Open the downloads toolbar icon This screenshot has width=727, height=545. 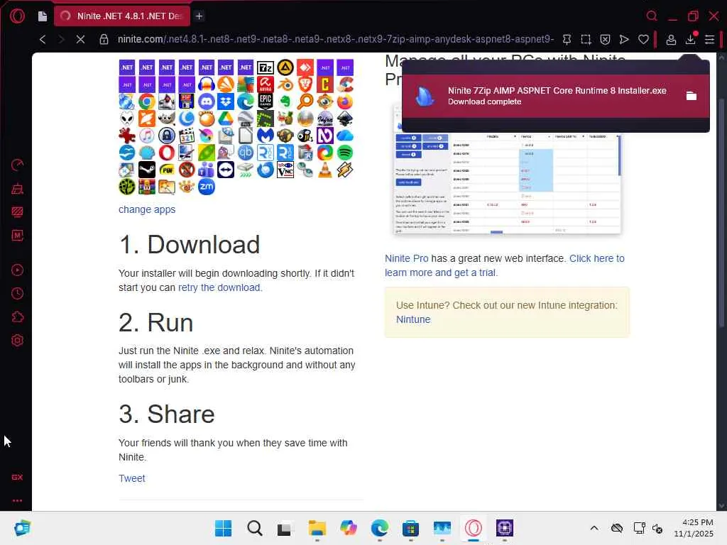click(x=690, y=40)
